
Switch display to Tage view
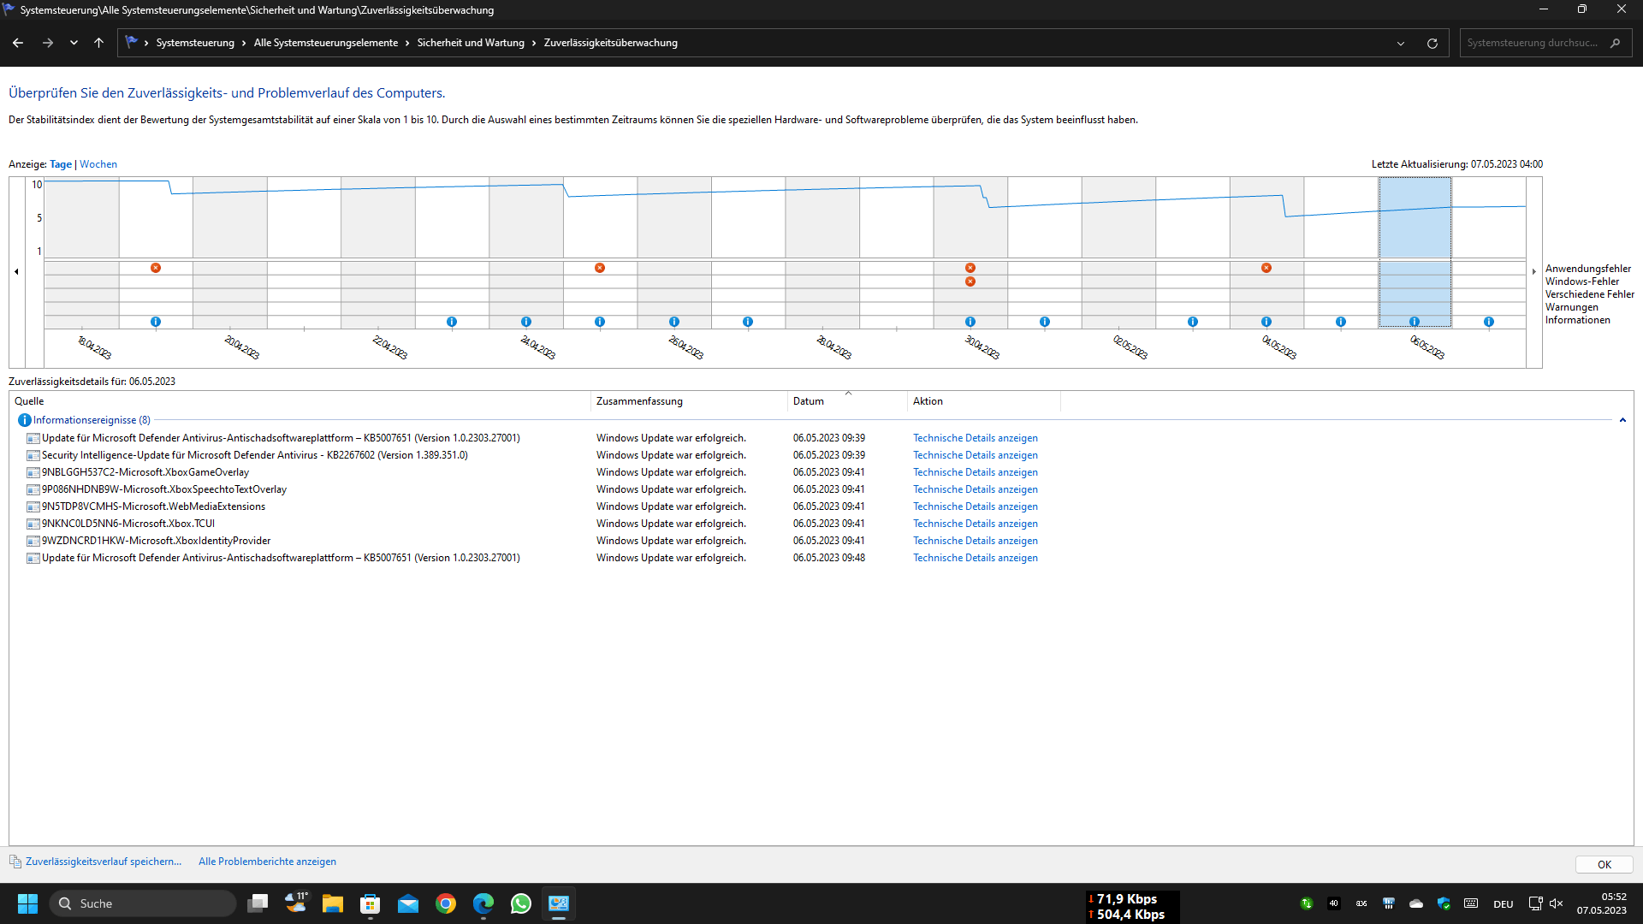pos(57,163)
